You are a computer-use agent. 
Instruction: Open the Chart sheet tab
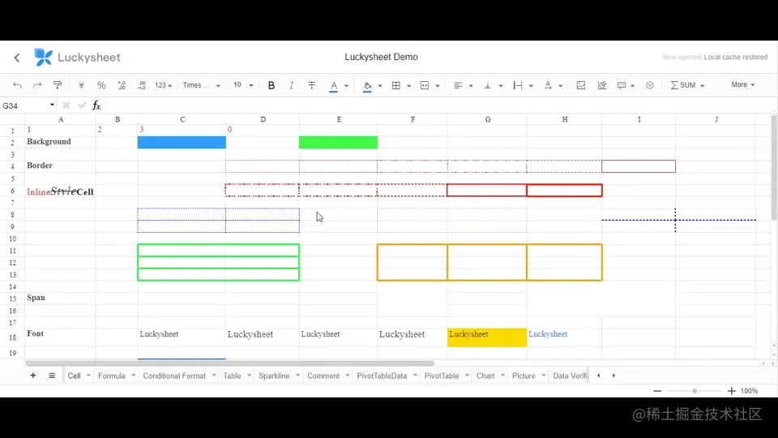tap(485, 376)
